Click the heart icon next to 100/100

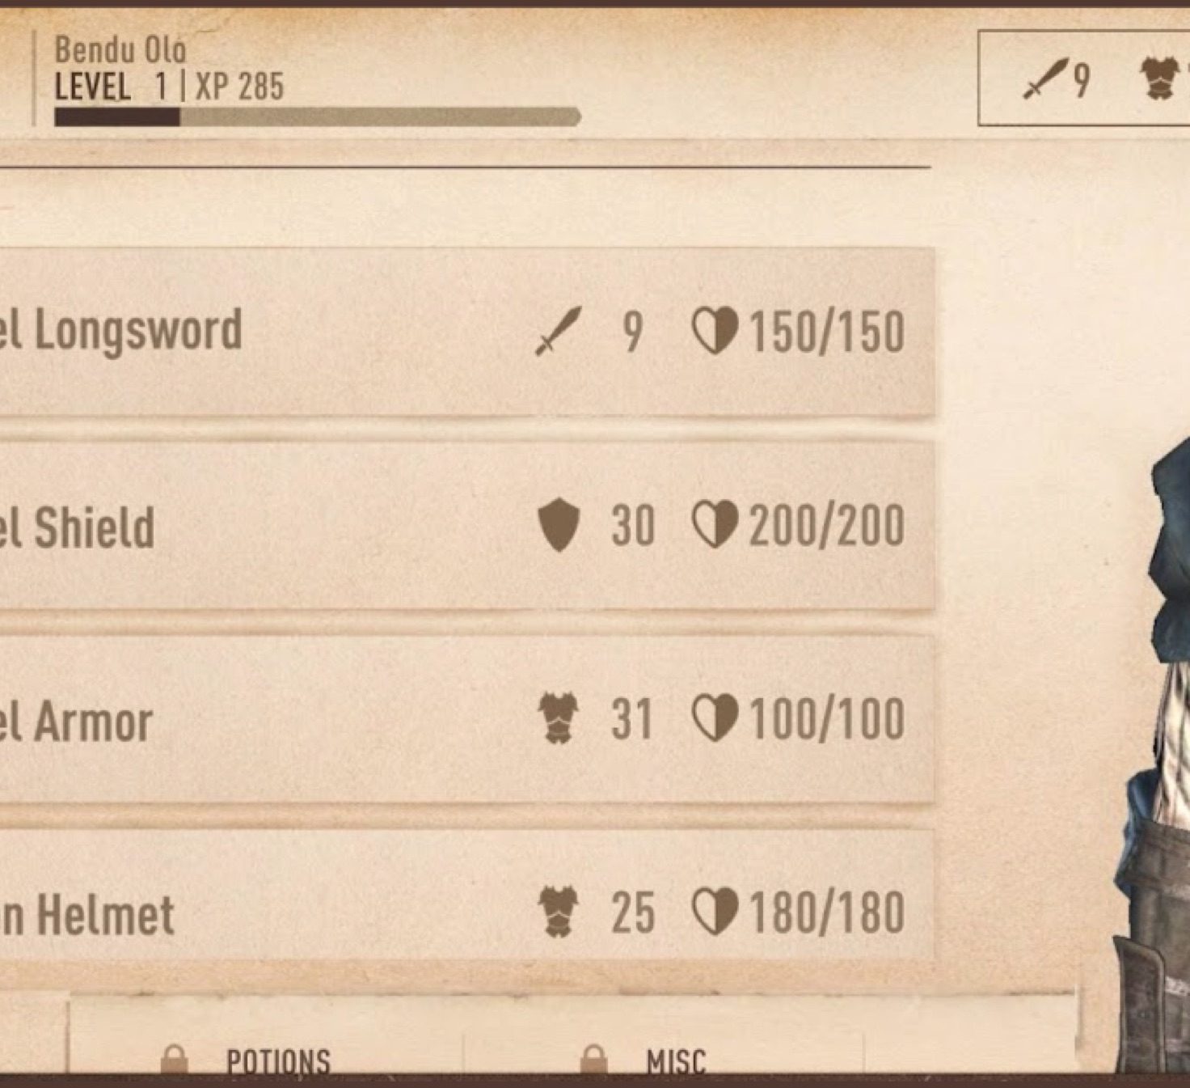(x=715, y=718)
